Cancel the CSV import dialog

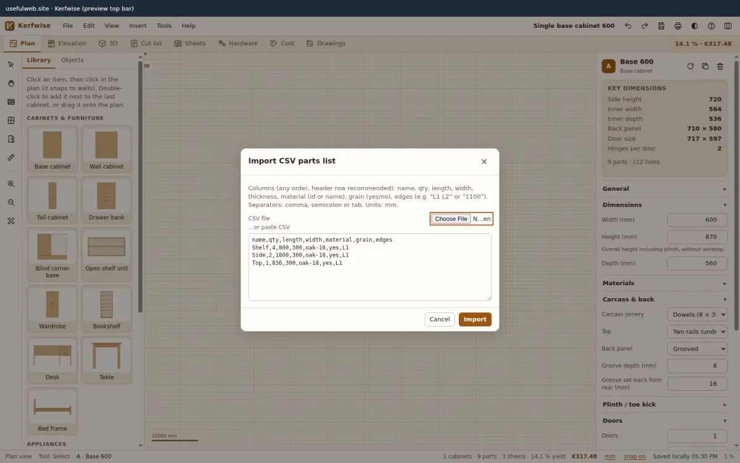click(x=440, y=319)
